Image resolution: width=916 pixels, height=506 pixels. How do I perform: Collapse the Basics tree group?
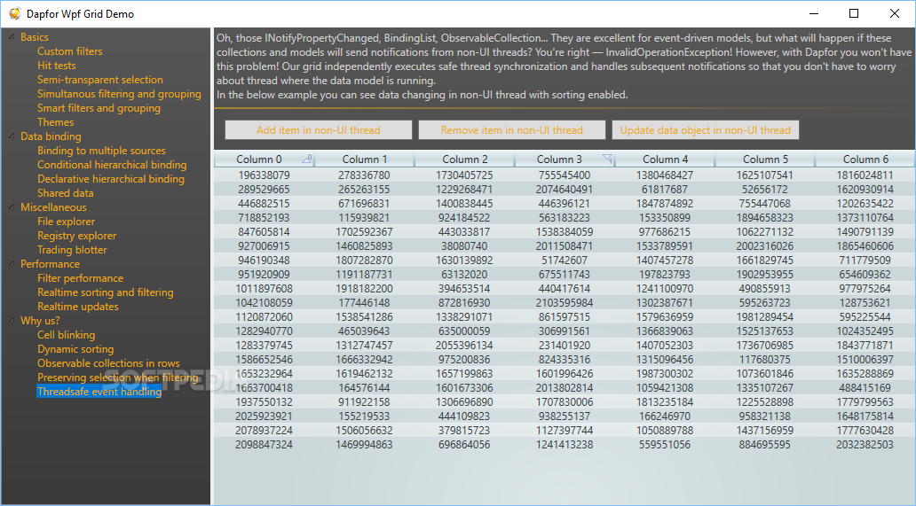12,37
